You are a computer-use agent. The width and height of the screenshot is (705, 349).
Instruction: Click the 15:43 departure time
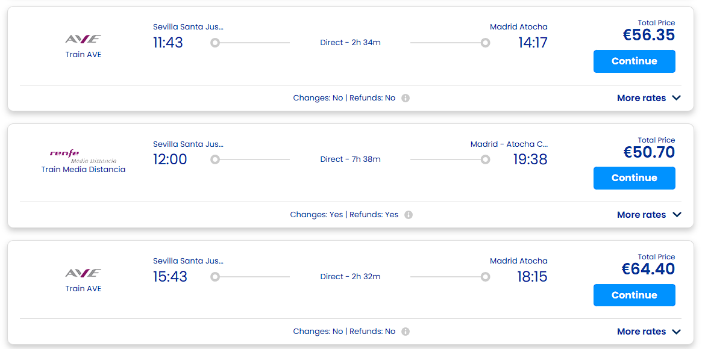click(170, 277)
